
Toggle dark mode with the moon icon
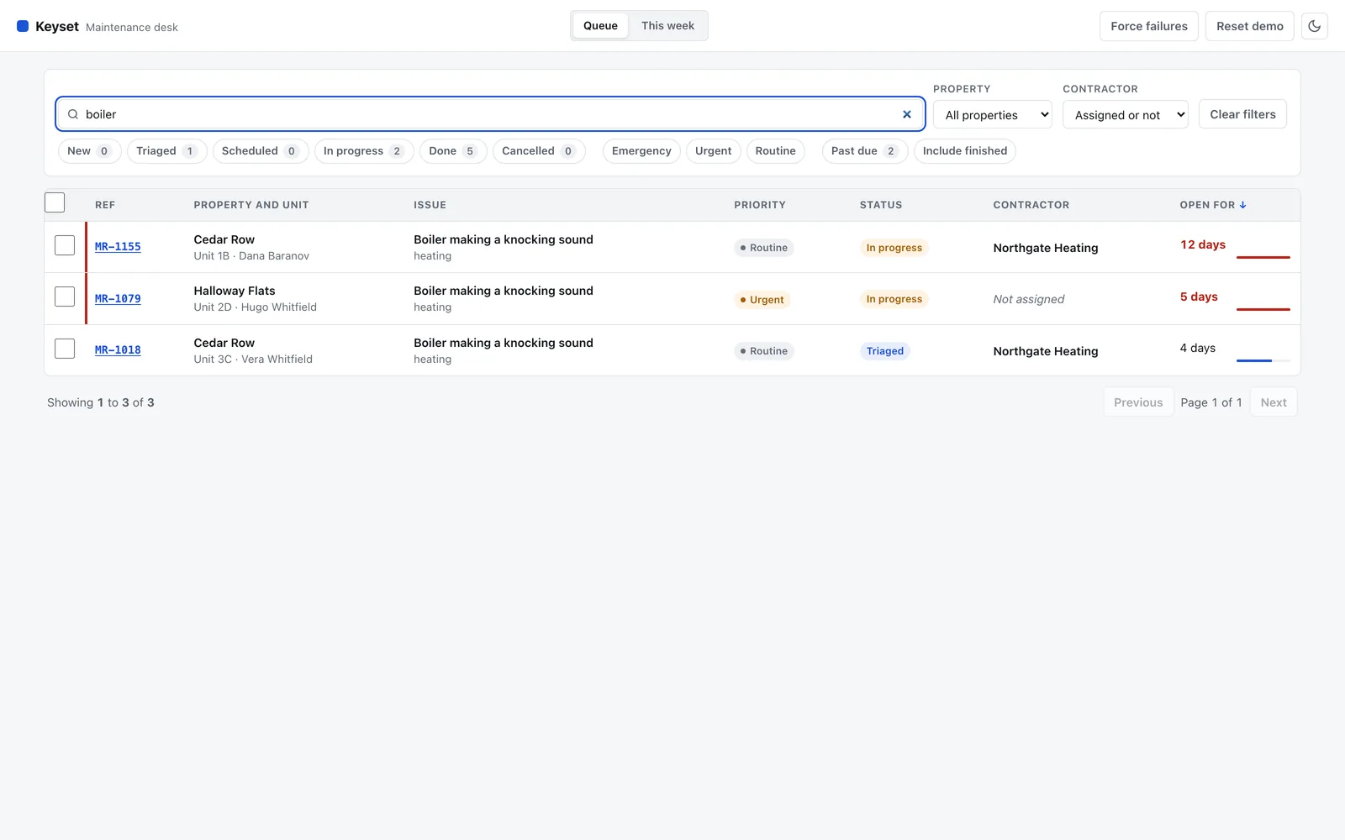(1315, 26)
